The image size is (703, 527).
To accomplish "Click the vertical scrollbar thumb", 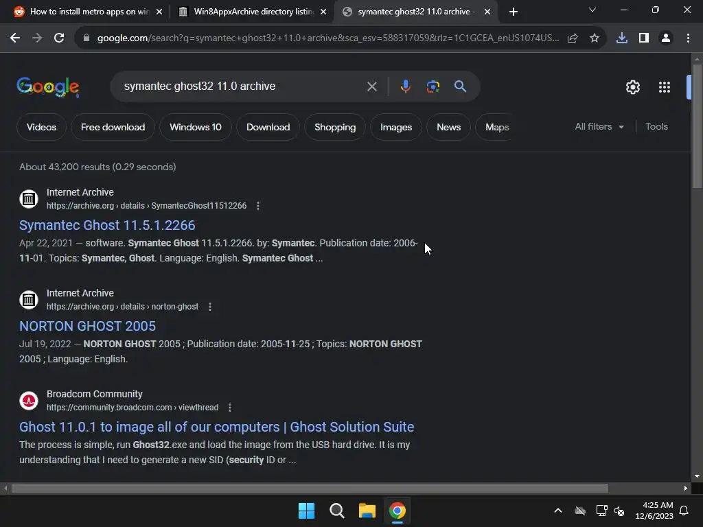I will point(697,126).
